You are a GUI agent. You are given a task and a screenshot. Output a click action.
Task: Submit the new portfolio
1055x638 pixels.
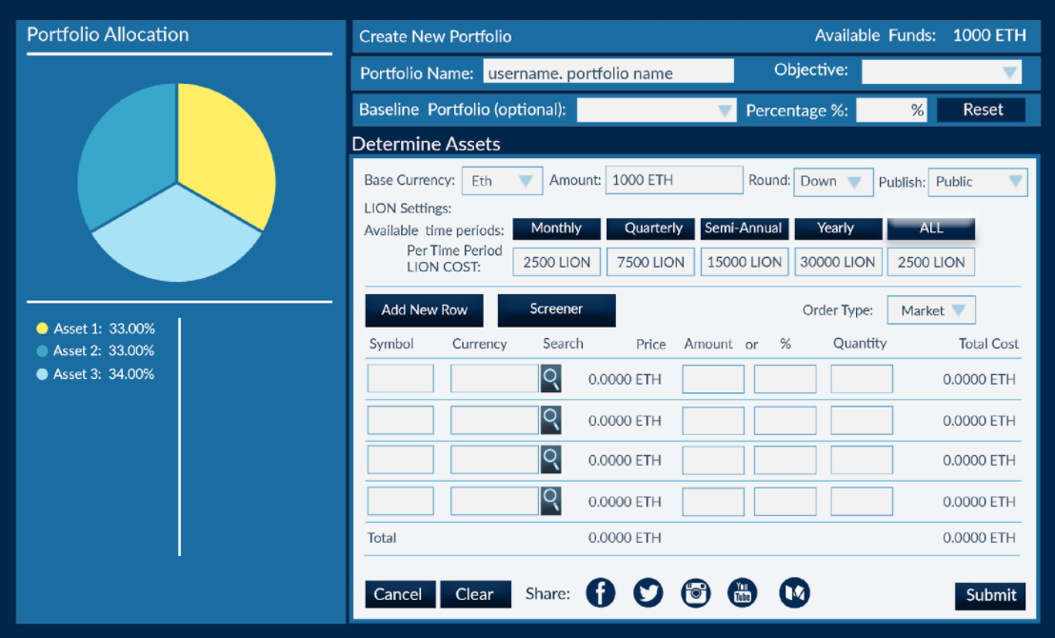(x=989, y=594)
